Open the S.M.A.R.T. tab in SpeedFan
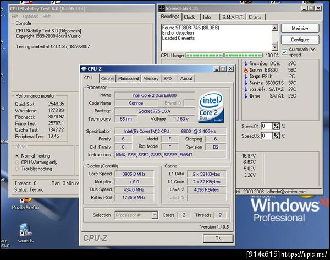The width and height of the screenshot is (330, 260). tap(233, 17)
